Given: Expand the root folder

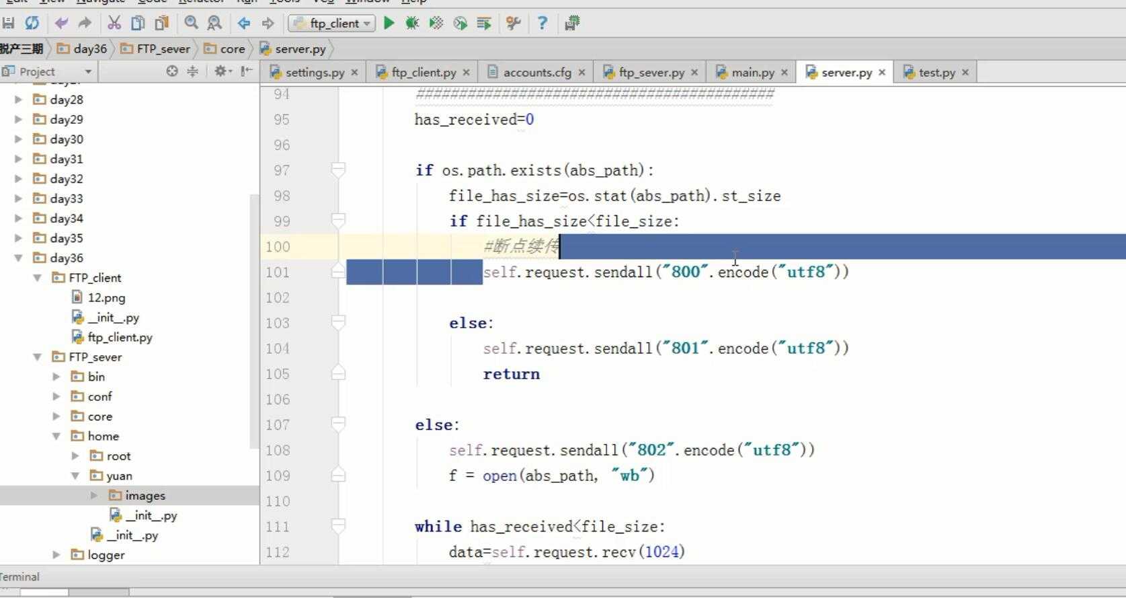Looking at the screenshot, I should click(75, 456).
